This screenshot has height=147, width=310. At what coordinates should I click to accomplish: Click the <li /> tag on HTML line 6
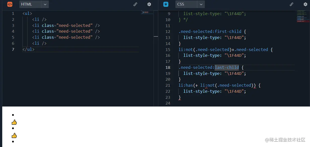[x=39, y=43]
